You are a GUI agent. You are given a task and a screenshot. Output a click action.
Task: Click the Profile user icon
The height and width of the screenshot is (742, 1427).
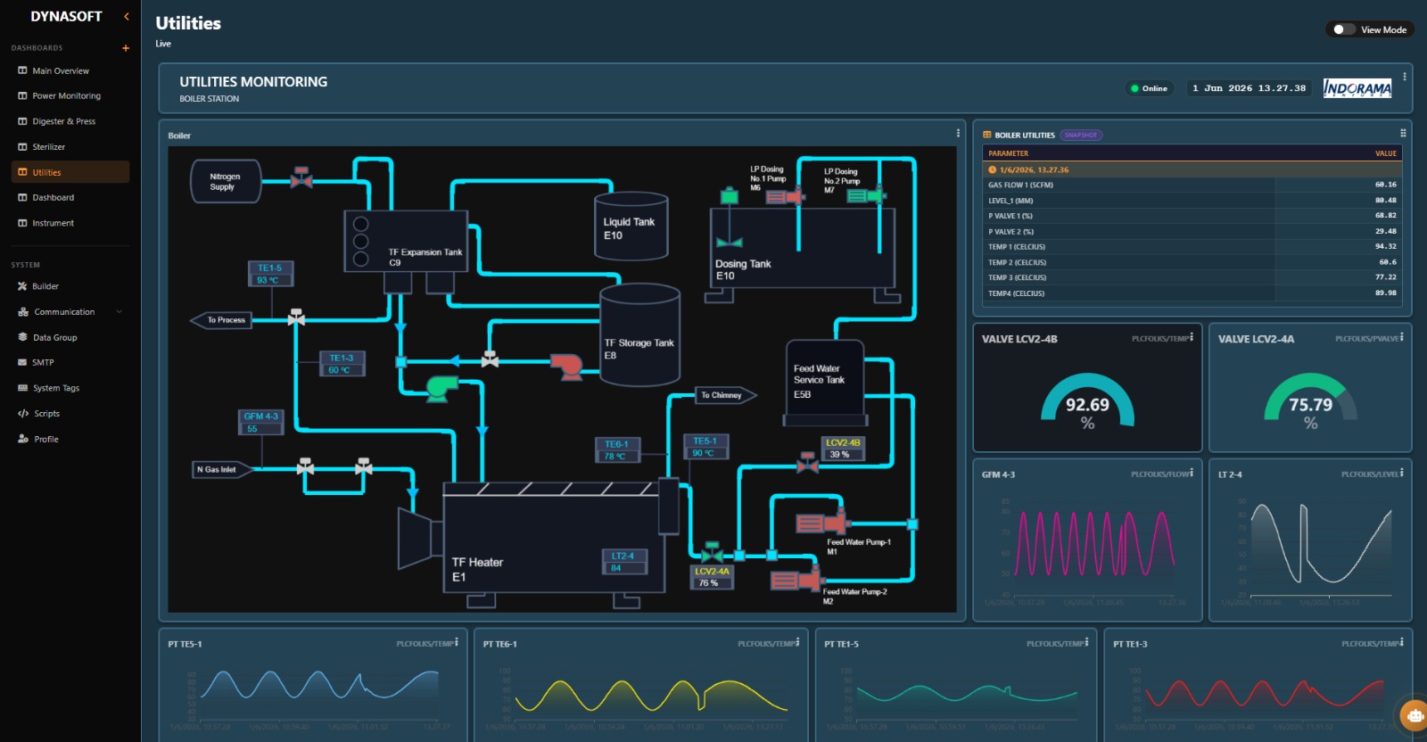coord(23,439)
